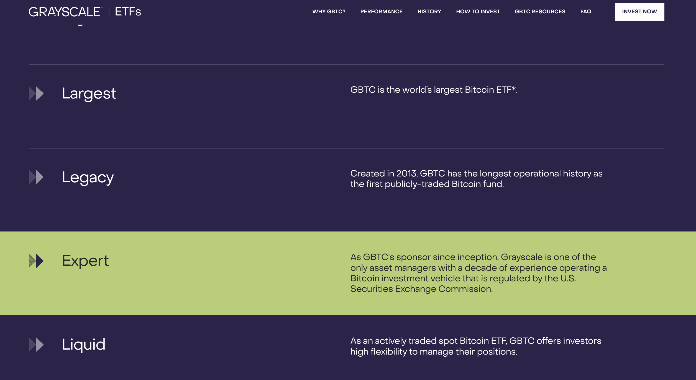
Task: Select the highlighted Expert heading
Action: click(x=85, y=261)
